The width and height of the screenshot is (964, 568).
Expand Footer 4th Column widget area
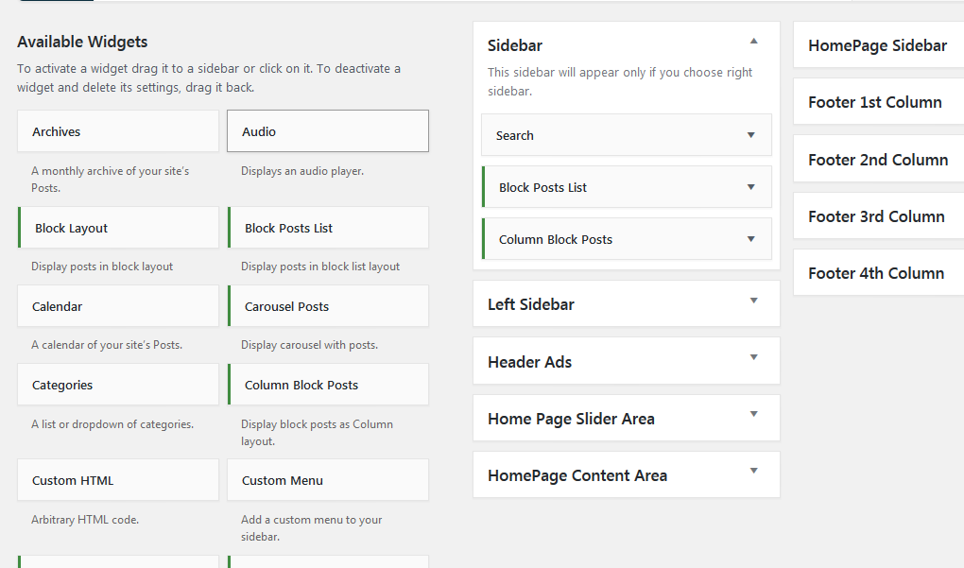(x=876, y=273)
